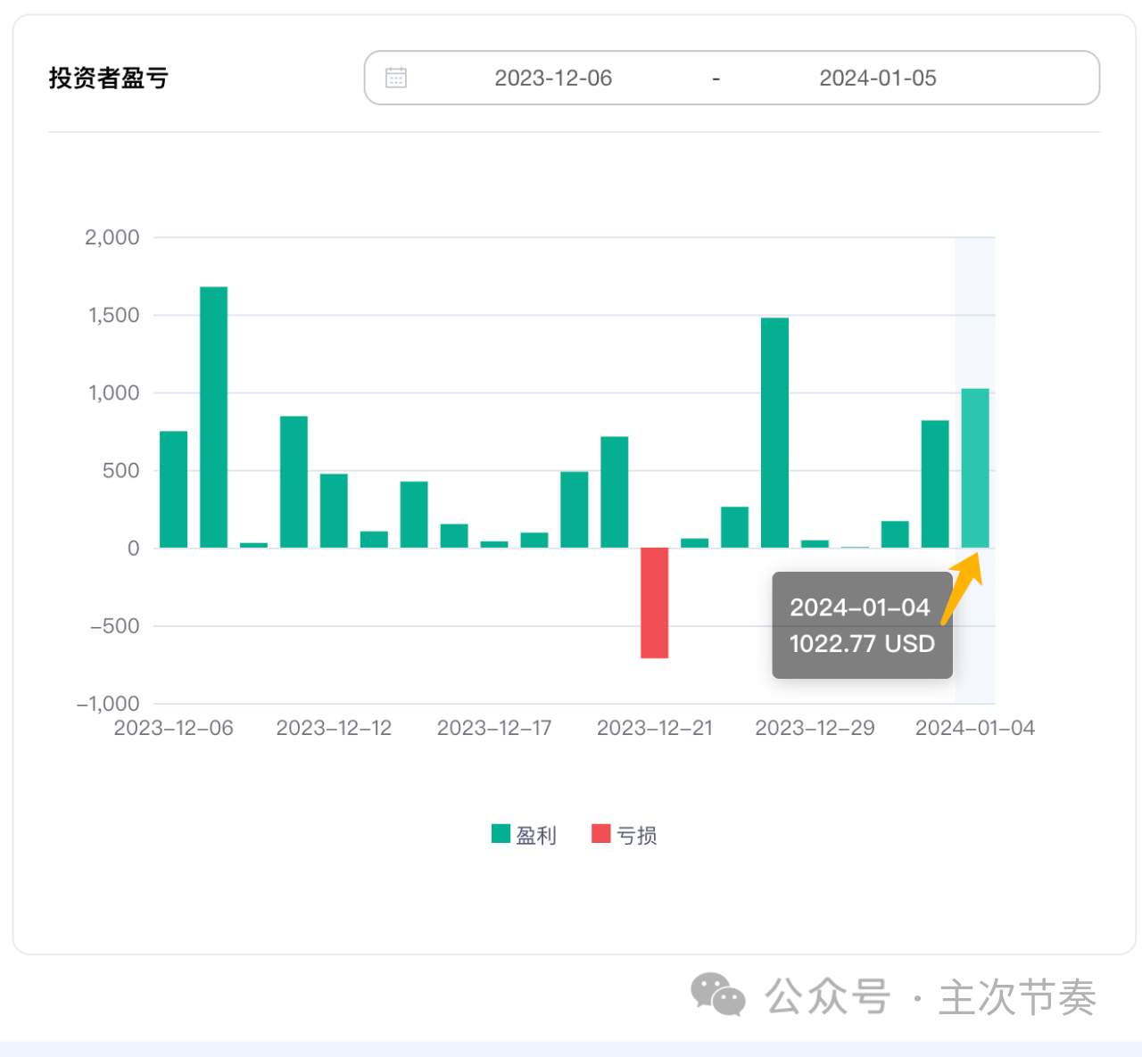1142x1057 pixels.
Task: Toggle the 亏损 legend series
Action: click(625, 835)
